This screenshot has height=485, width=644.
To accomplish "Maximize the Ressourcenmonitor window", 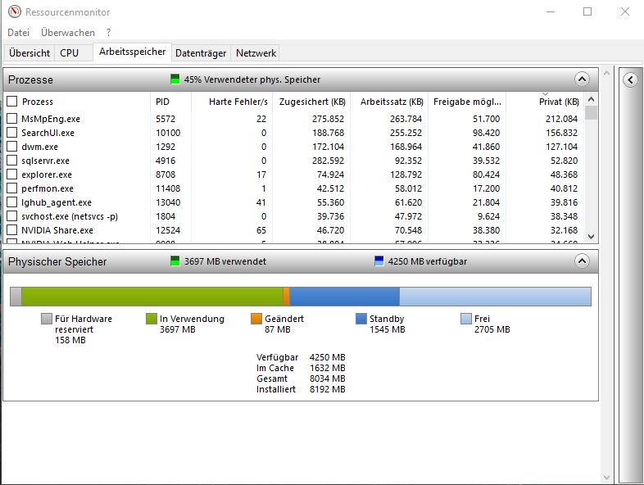I will (587, 11).
